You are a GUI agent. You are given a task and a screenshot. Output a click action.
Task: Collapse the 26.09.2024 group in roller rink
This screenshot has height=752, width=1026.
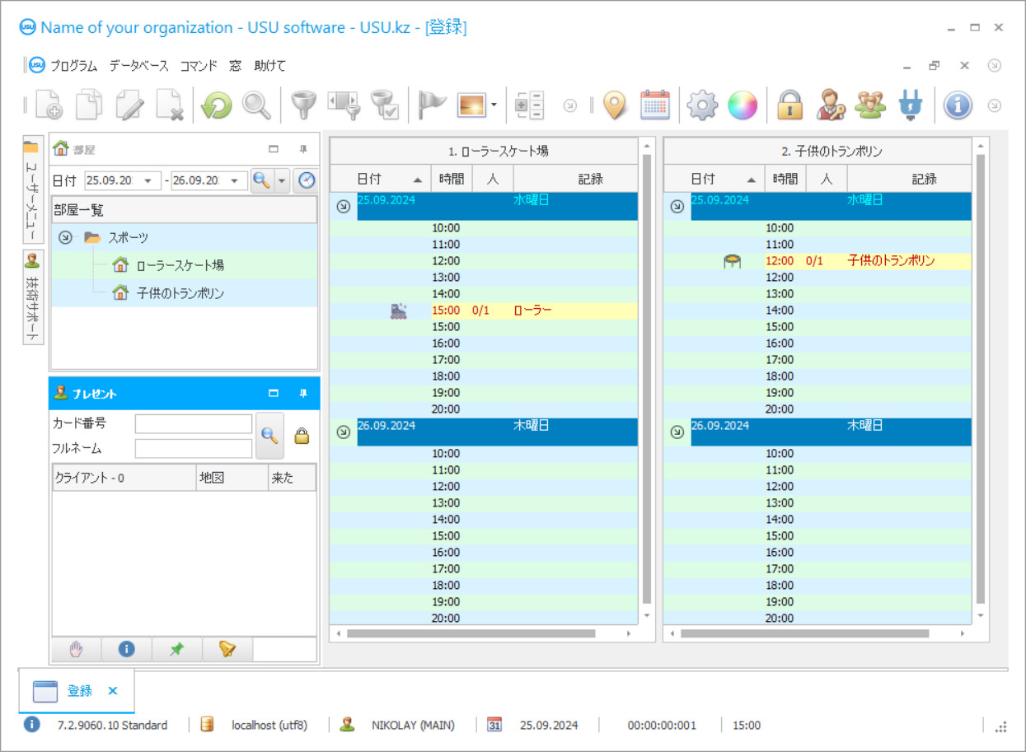[x=344, y=432]
